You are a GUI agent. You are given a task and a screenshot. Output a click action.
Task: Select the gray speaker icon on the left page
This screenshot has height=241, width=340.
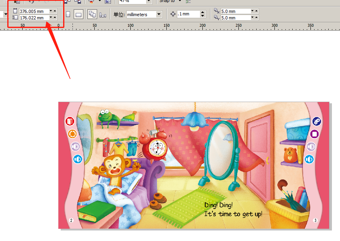tap(75, 147)
